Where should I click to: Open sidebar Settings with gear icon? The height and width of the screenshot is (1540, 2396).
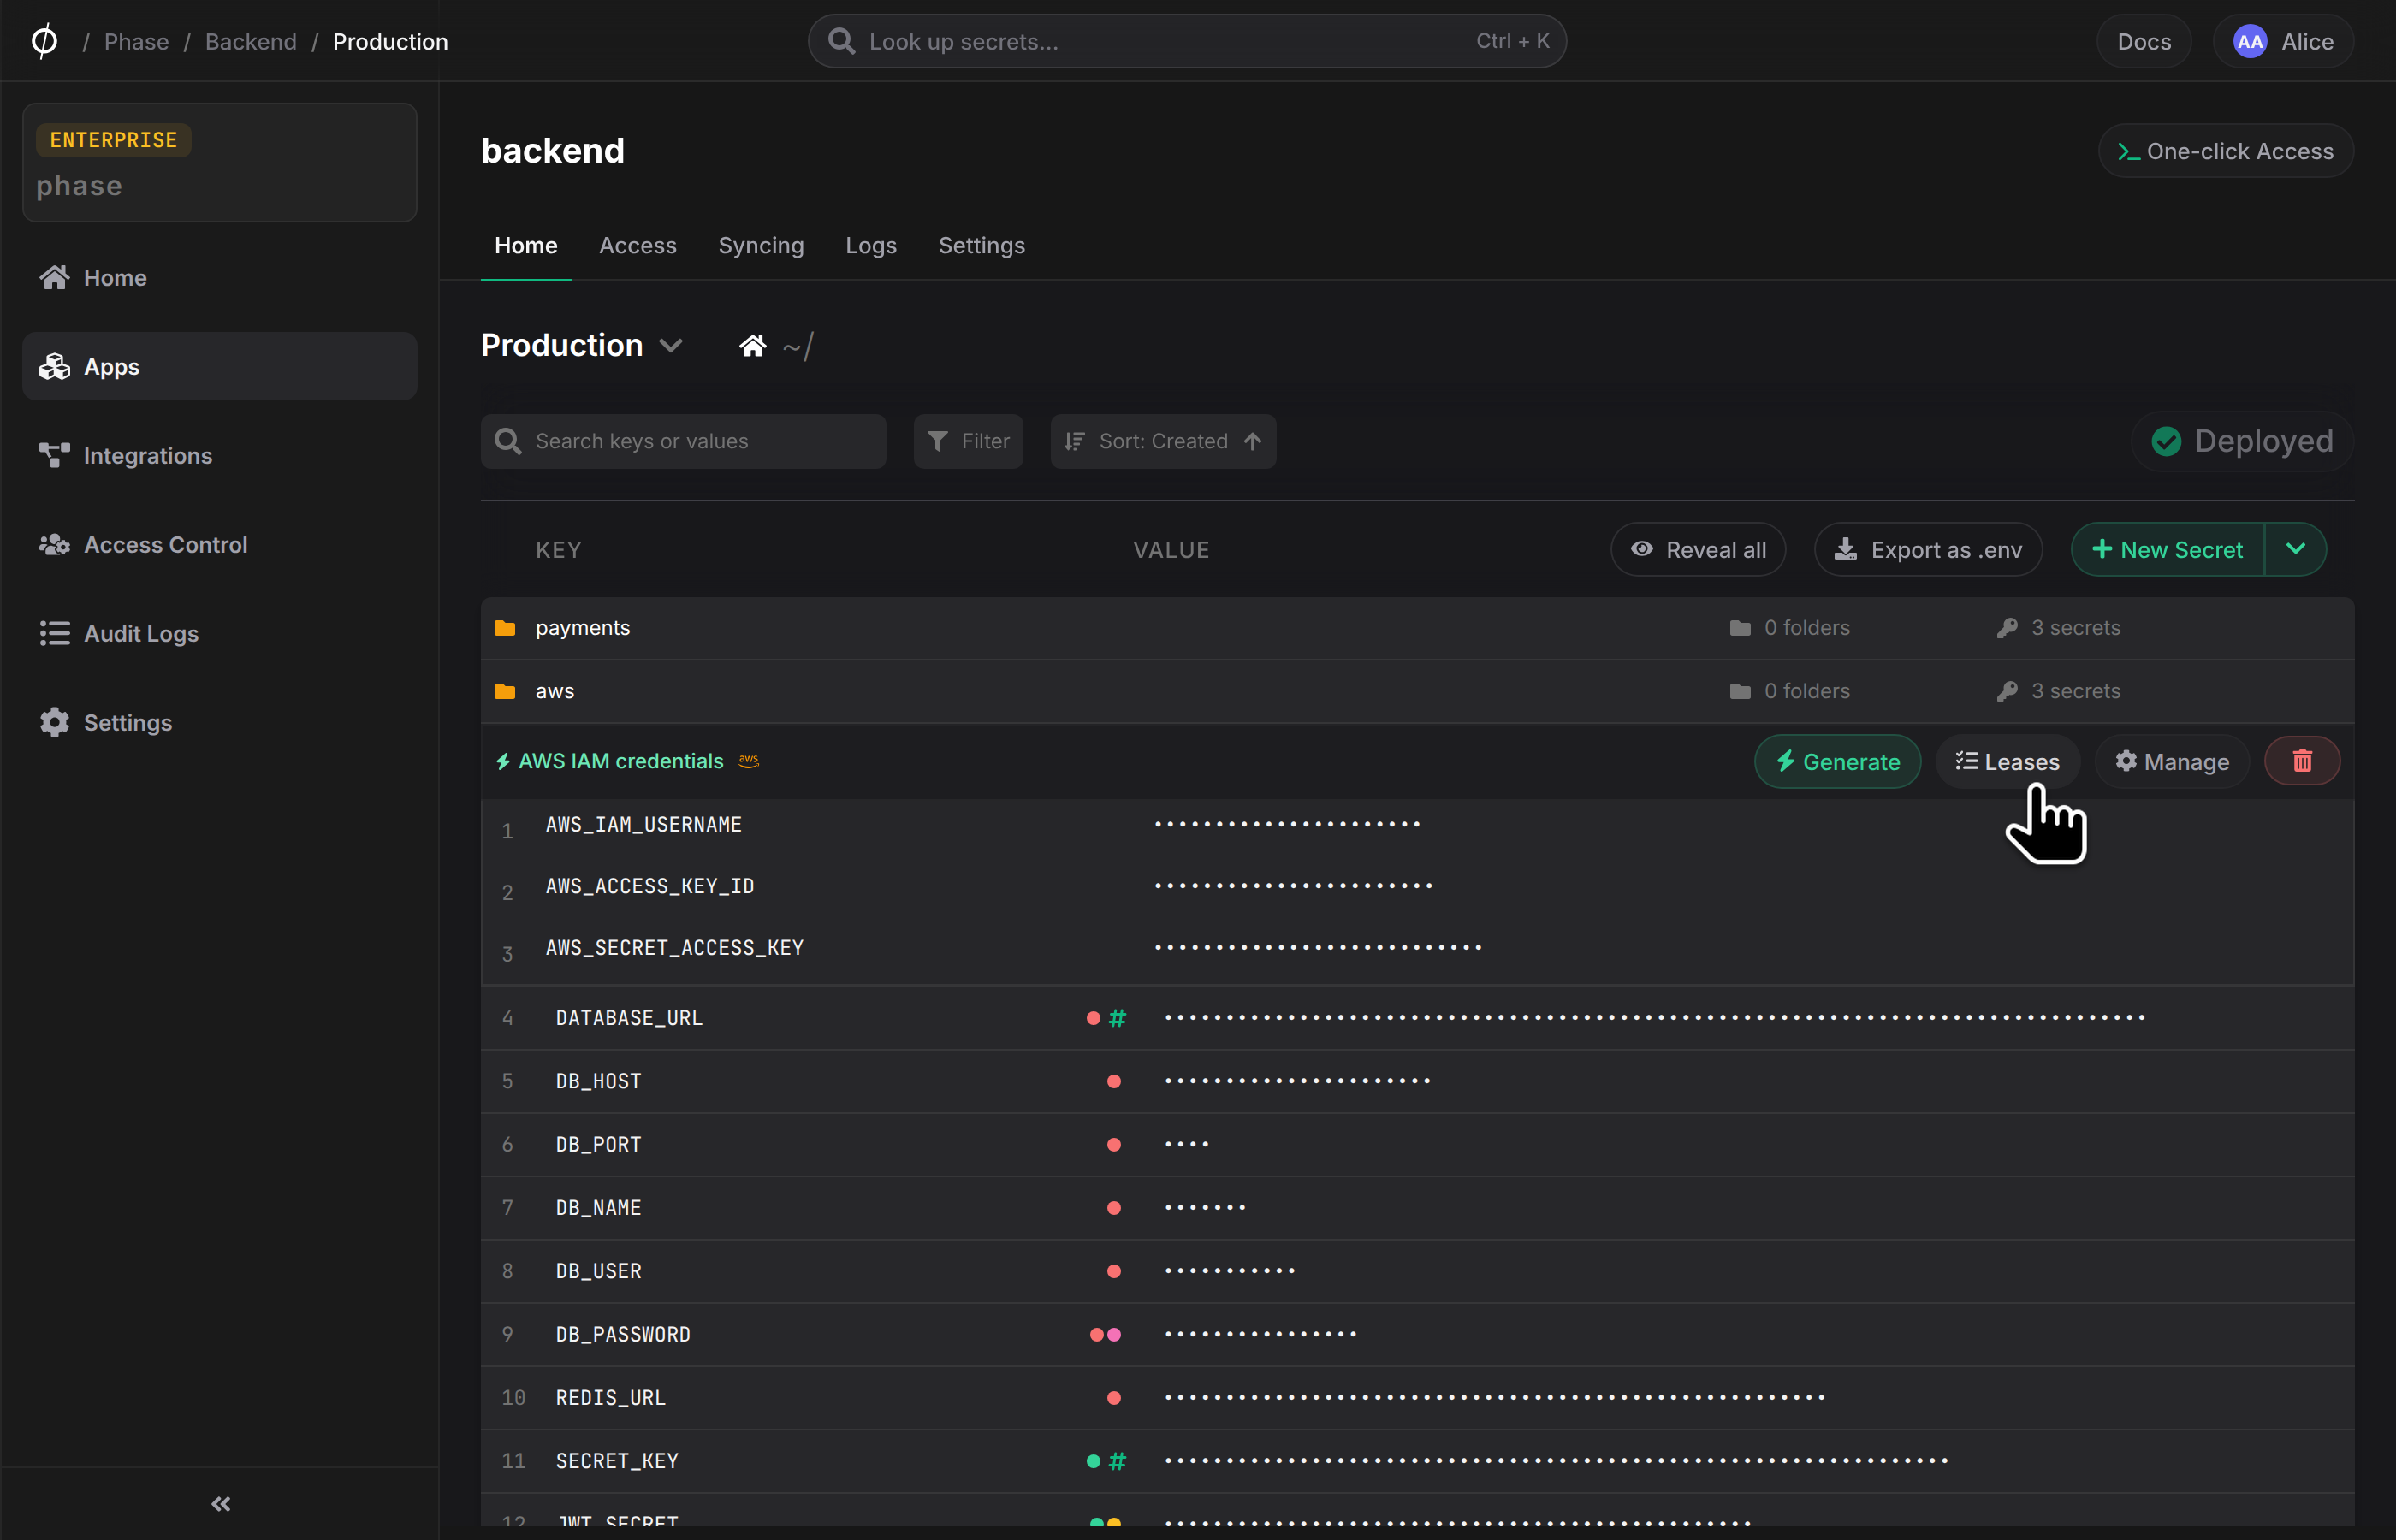[219, 722]
